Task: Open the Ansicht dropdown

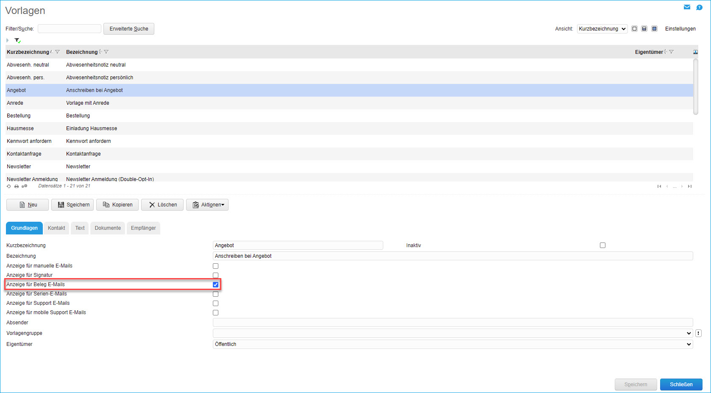Action: click(602, 29)
